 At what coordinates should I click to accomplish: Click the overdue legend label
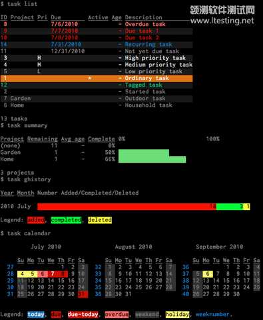pos(117,314)
